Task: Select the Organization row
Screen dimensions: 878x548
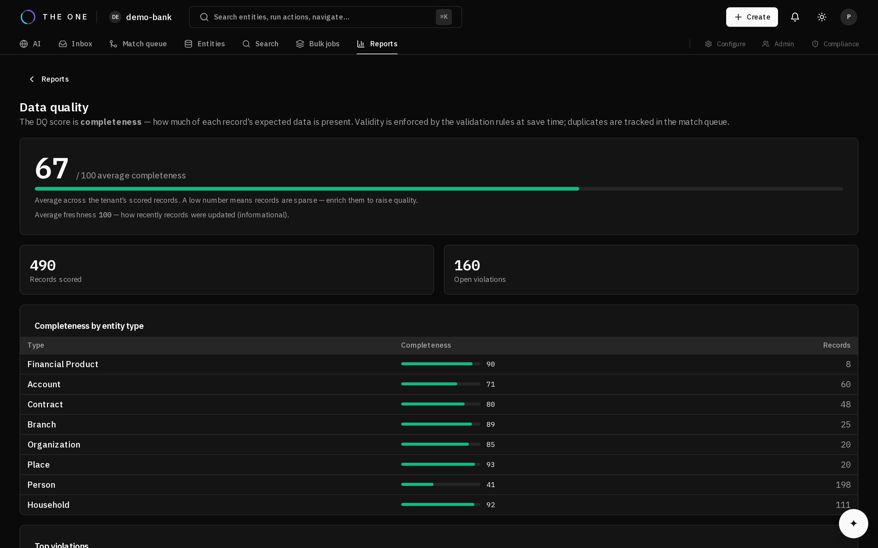Action: (x=439, y=445)
